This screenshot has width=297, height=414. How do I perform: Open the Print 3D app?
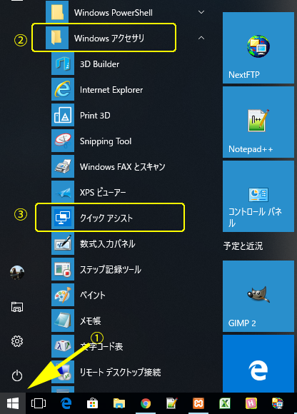106,116
